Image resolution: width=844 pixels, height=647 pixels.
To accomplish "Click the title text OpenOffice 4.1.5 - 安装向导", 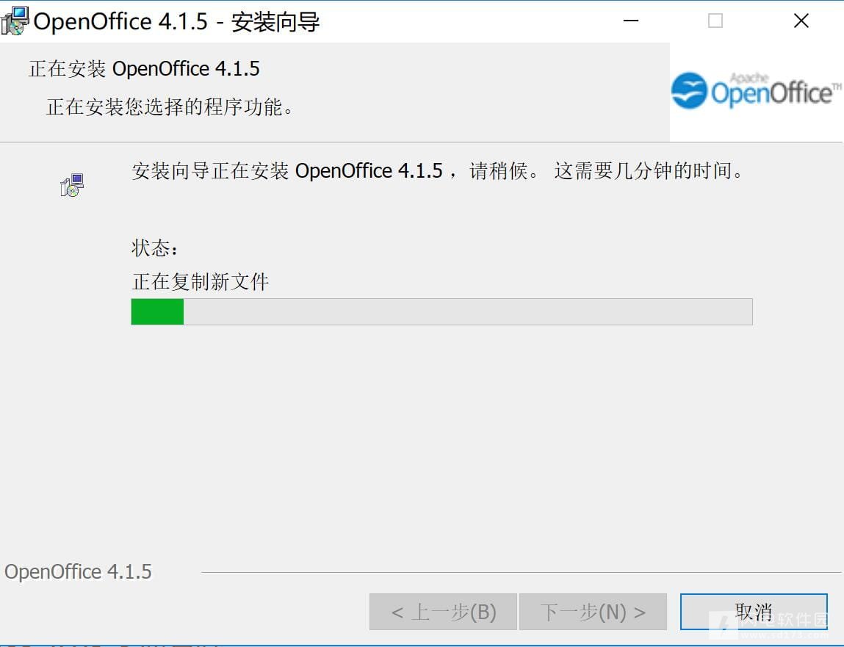I will click(176, 22).
